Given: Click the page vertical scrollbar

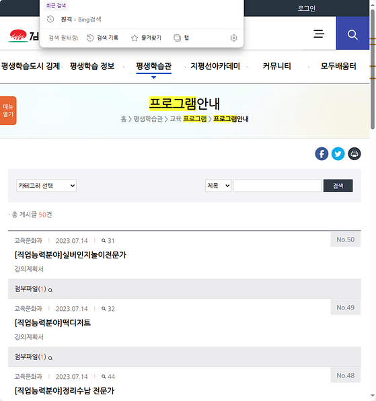Looking at the screenshot, I should pyautogui.click(x=373, y=69).
